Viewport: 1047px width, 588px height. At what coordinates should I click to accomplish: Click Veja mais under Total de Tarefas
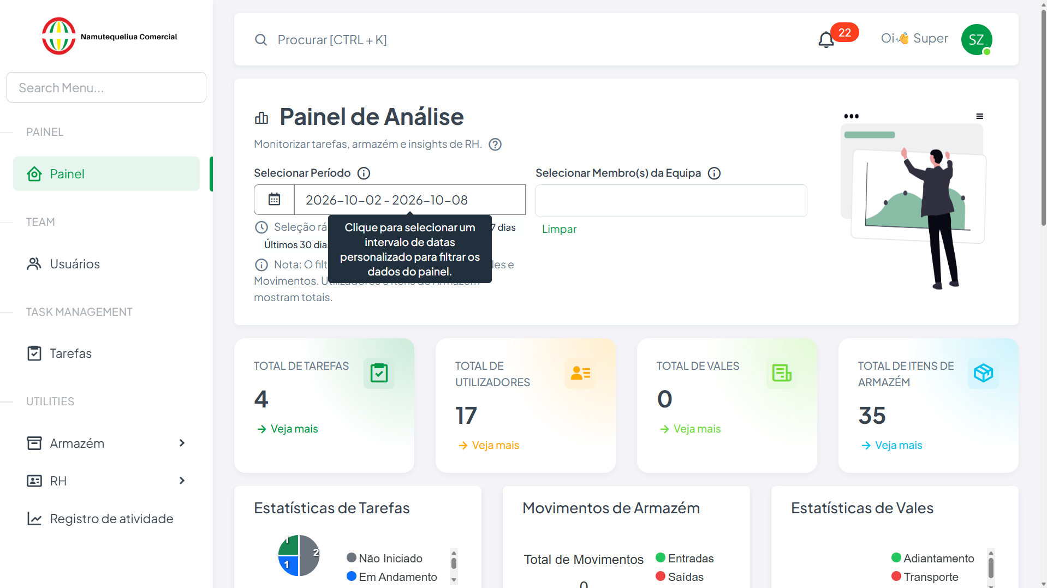pos(287,429)
